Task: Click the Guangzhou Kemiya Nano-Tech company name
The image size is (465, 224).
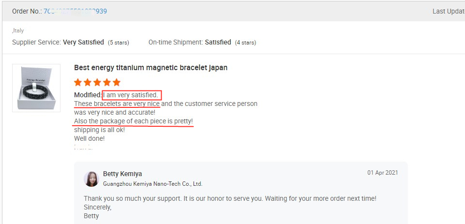Action: [x=152, y=184]
